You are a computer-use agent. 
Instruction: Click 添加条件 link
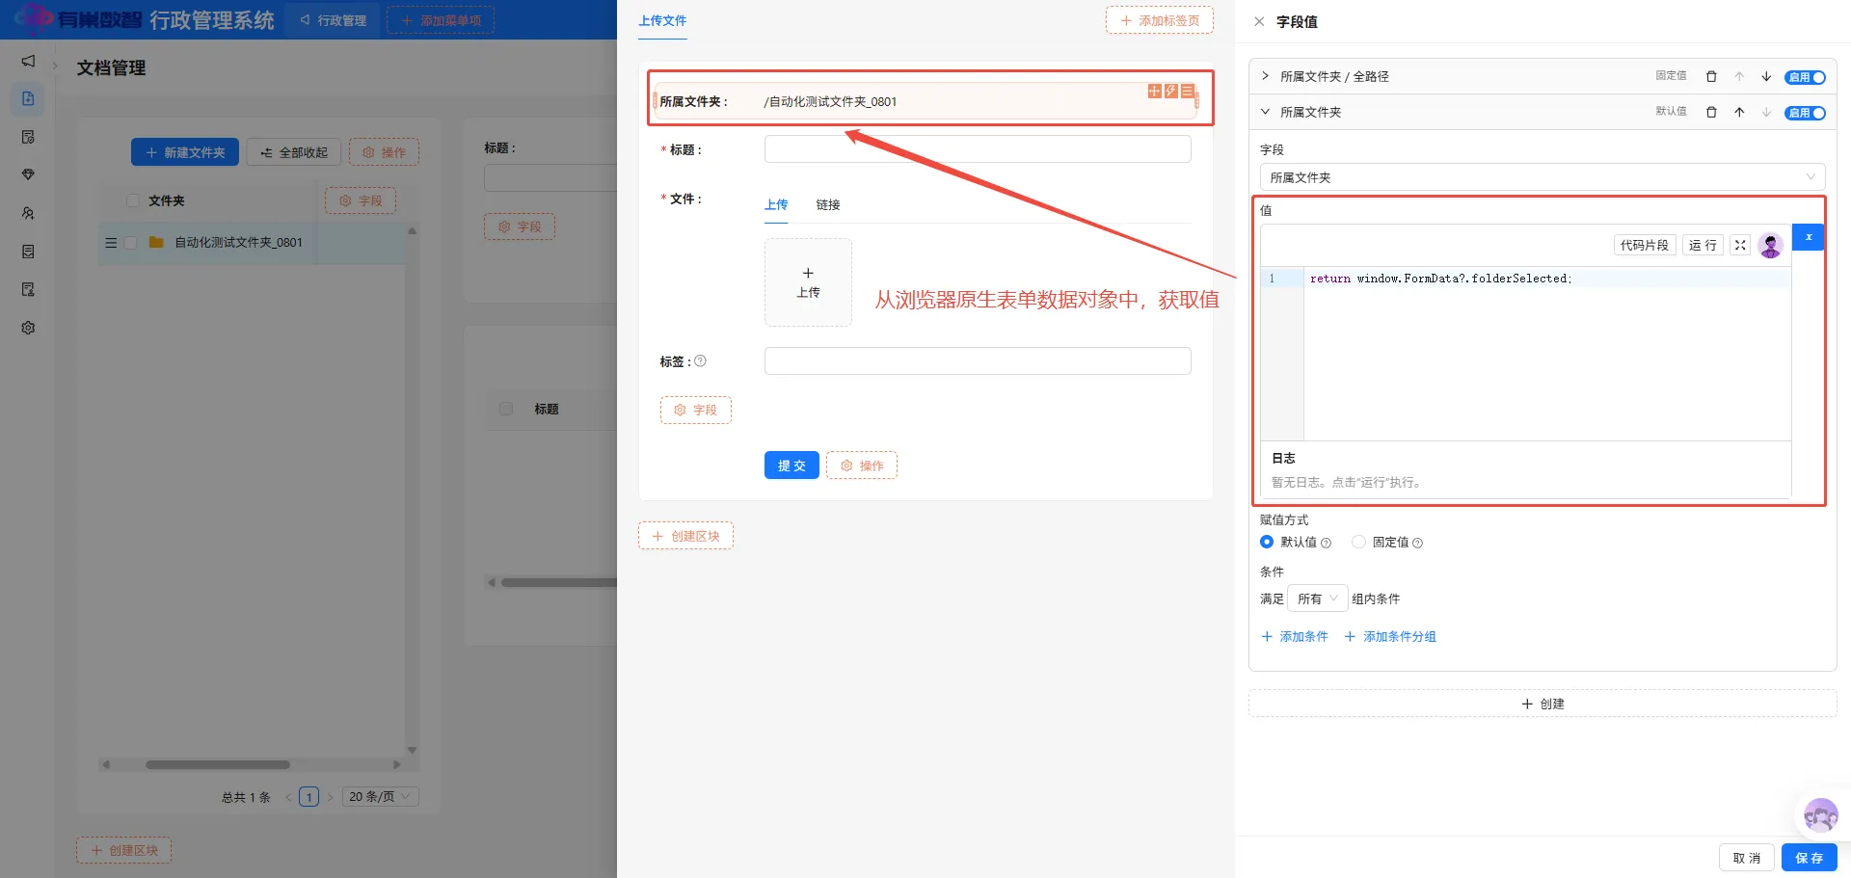1295,637
